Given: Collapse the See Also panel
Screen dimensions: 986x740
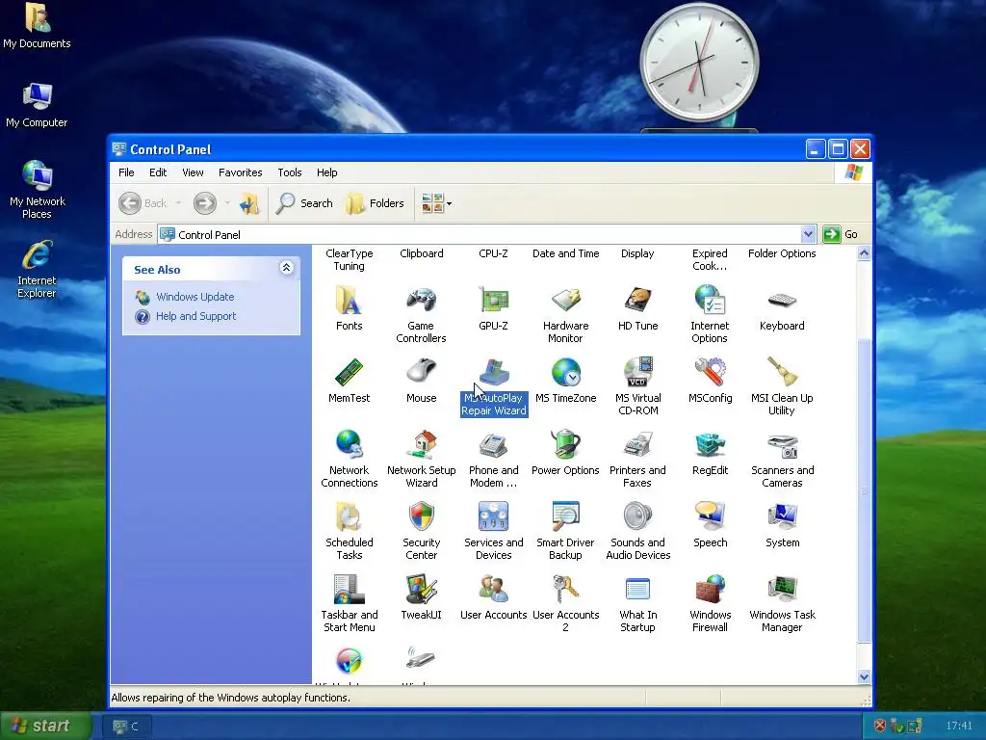Looking at the screenshot, I should 286,268.
